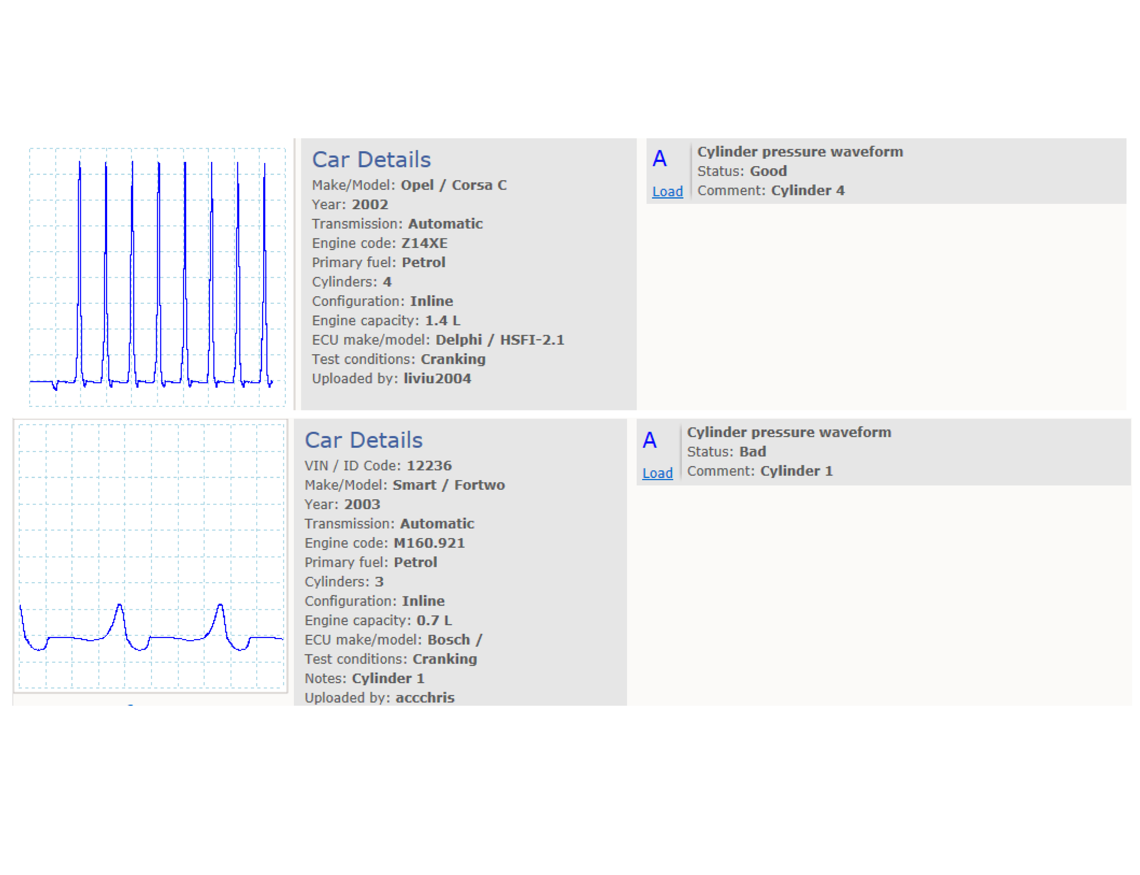Click Cylinders: 3 text
The image size is (1140, 875).
344,582
